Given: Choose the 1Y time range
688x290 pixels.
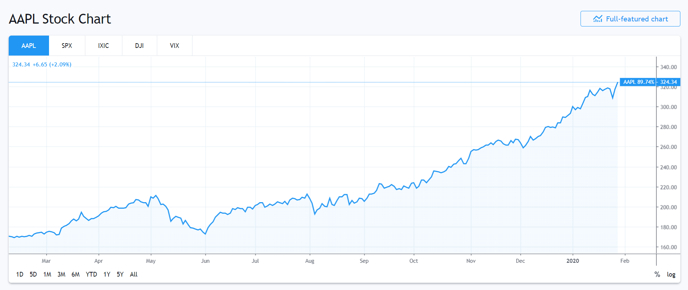Looking at the screenshot, I should pos(107,274).
